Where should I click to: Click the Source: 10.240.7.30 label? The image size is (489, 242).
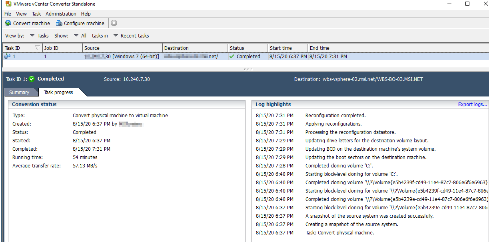[x=127, y=79]
